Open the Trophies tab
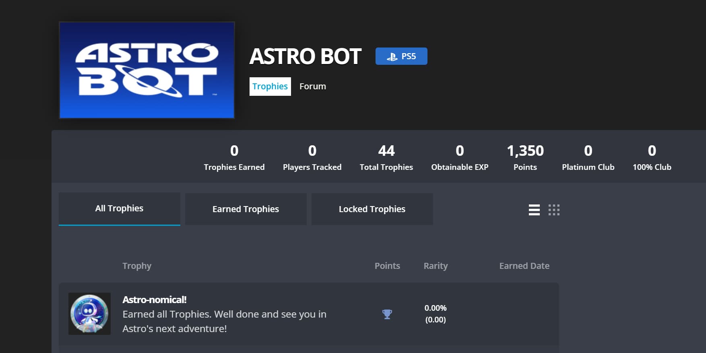The width and height of the screenshot is (706, 353). point(270,87)
